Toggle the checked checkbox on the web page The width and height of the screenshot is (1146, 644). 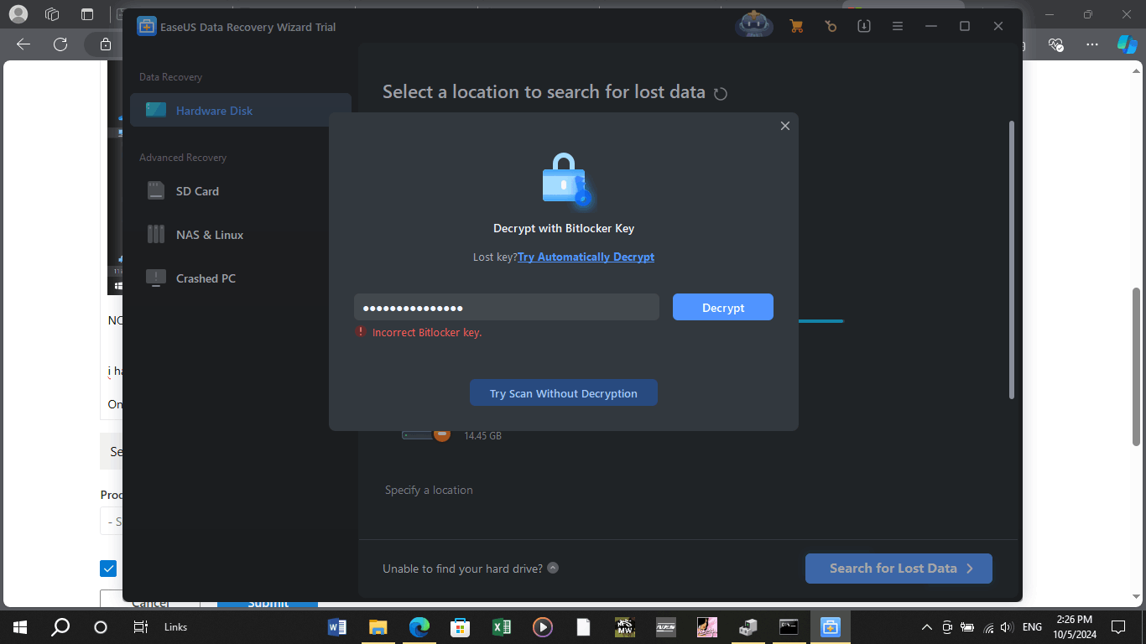[x=108, y=569]
